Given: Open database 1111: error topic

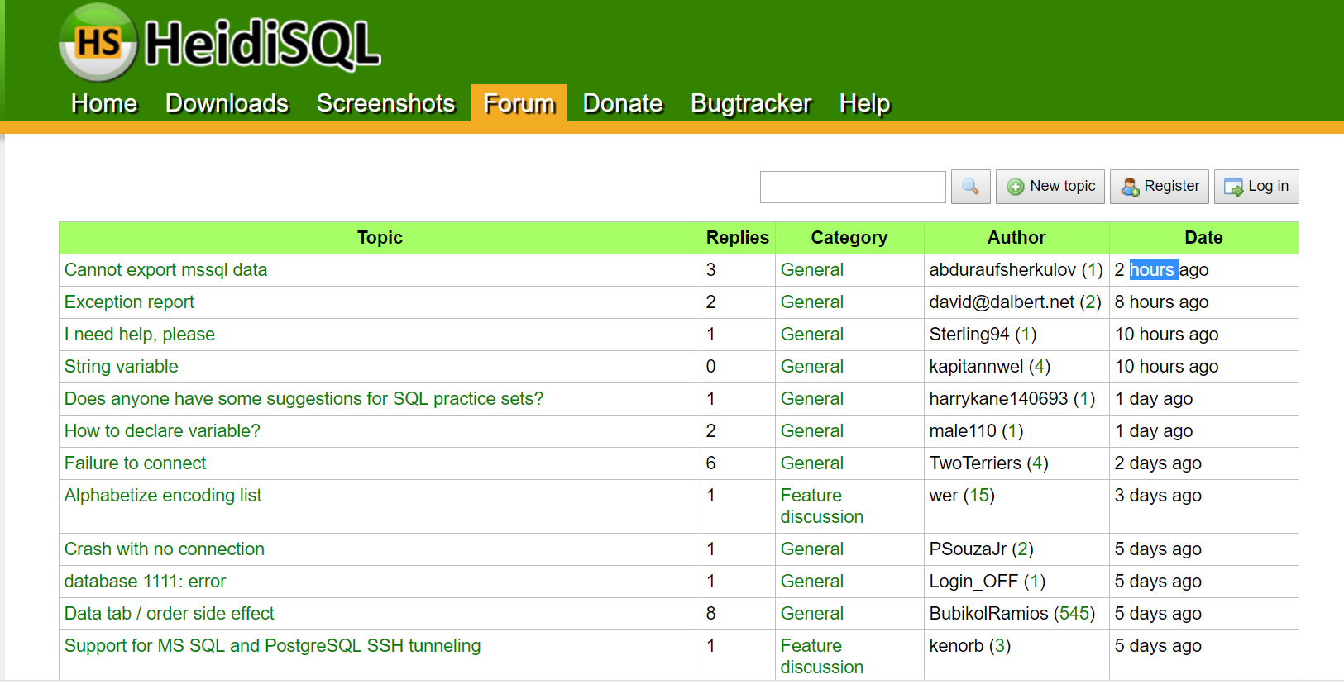Looking at the screenshot, I should click(x=145, y=582).
